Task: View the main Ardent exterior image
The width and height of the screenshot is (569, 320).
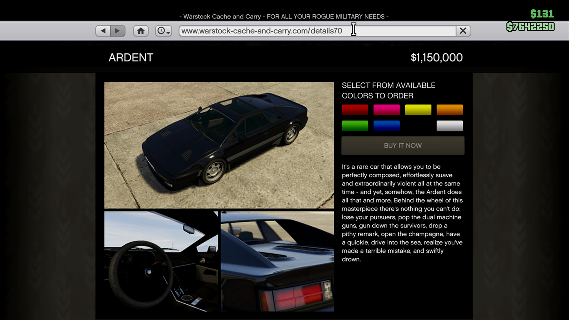Action: pos(219,145)
